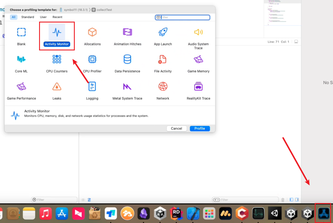Open the Recent templates tab

tap(57, 17)
